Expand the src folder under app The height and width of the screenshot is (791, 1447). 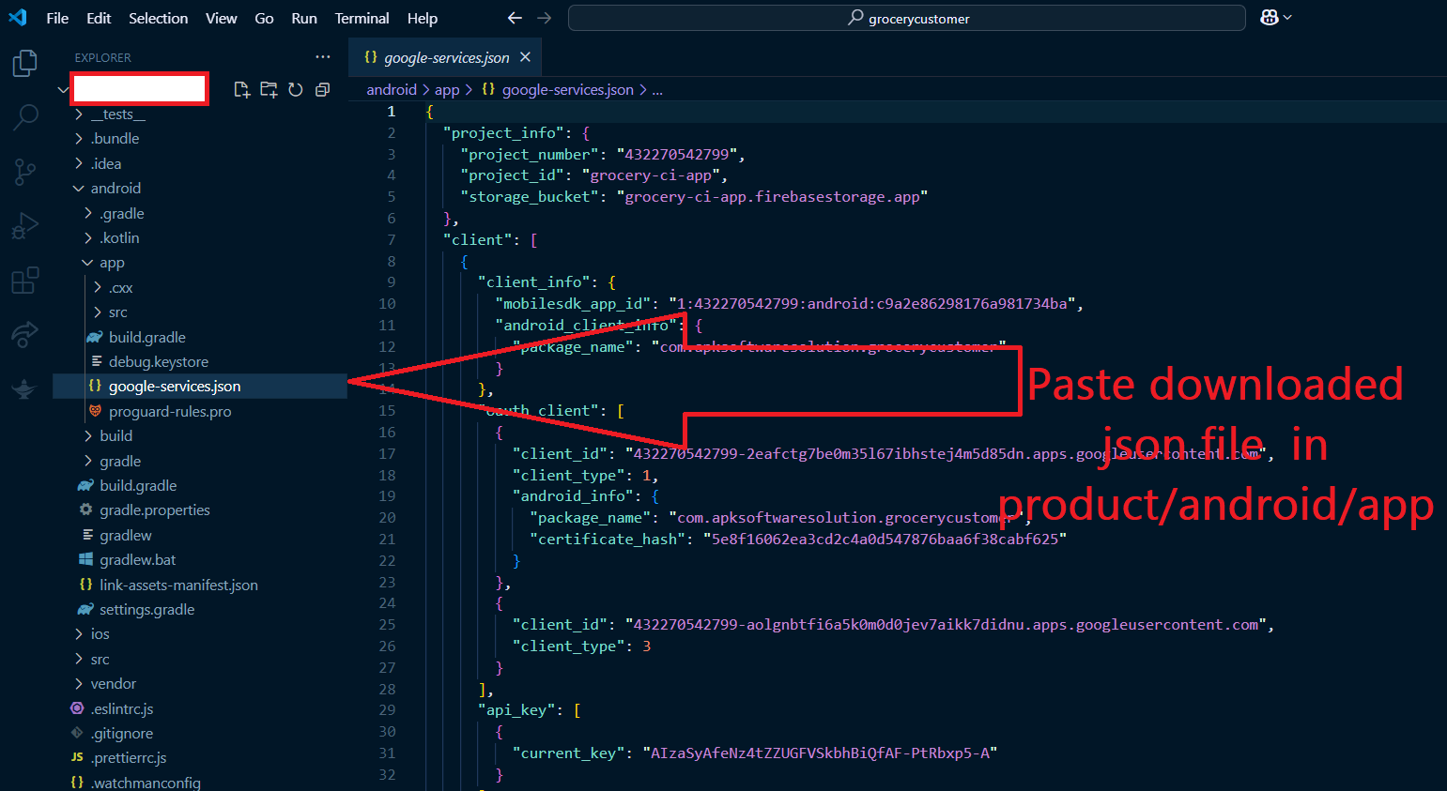point(117,312)
